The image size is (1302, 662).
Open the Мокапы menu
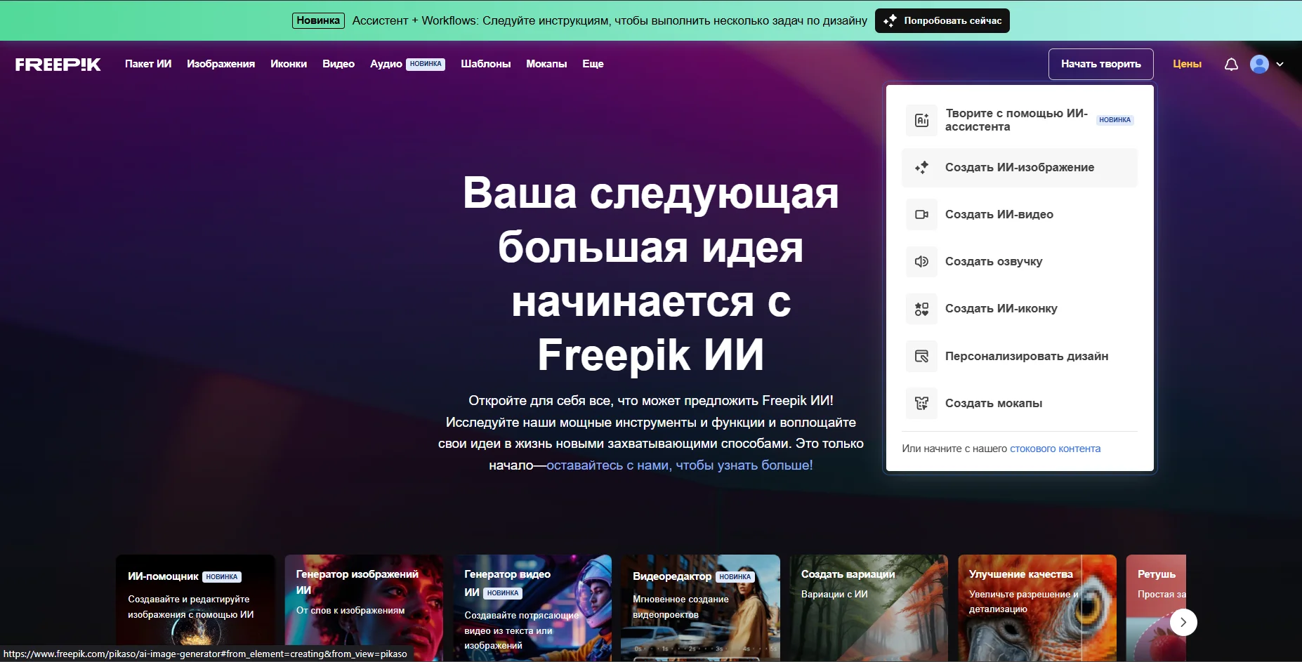click(x=546, y=64)
